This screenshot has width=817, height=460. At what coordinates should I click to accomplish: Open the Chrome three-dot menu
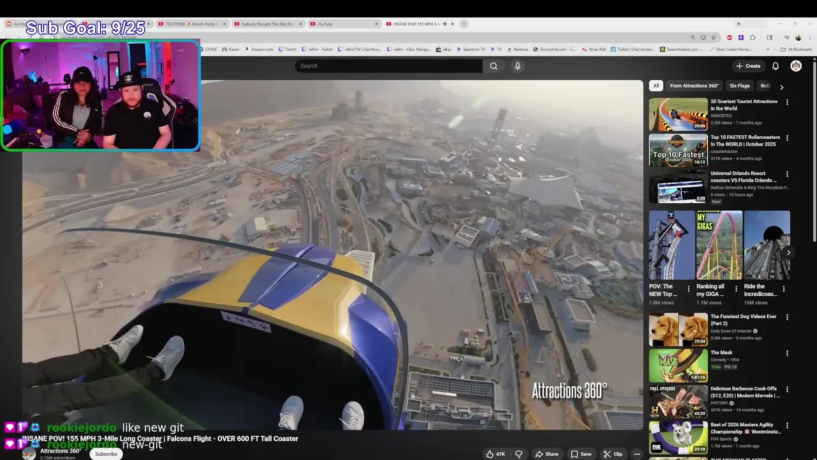809,38
